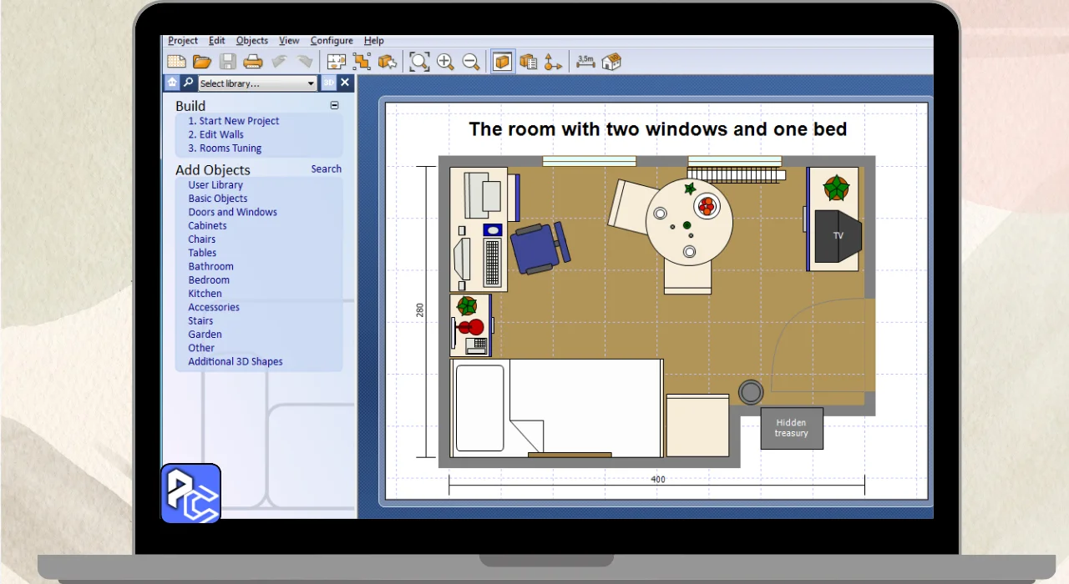1069x584 pixels.
Task: Click the 3,5m dimension measure icon
Action: pyautogui.click(x=585, y=62)
